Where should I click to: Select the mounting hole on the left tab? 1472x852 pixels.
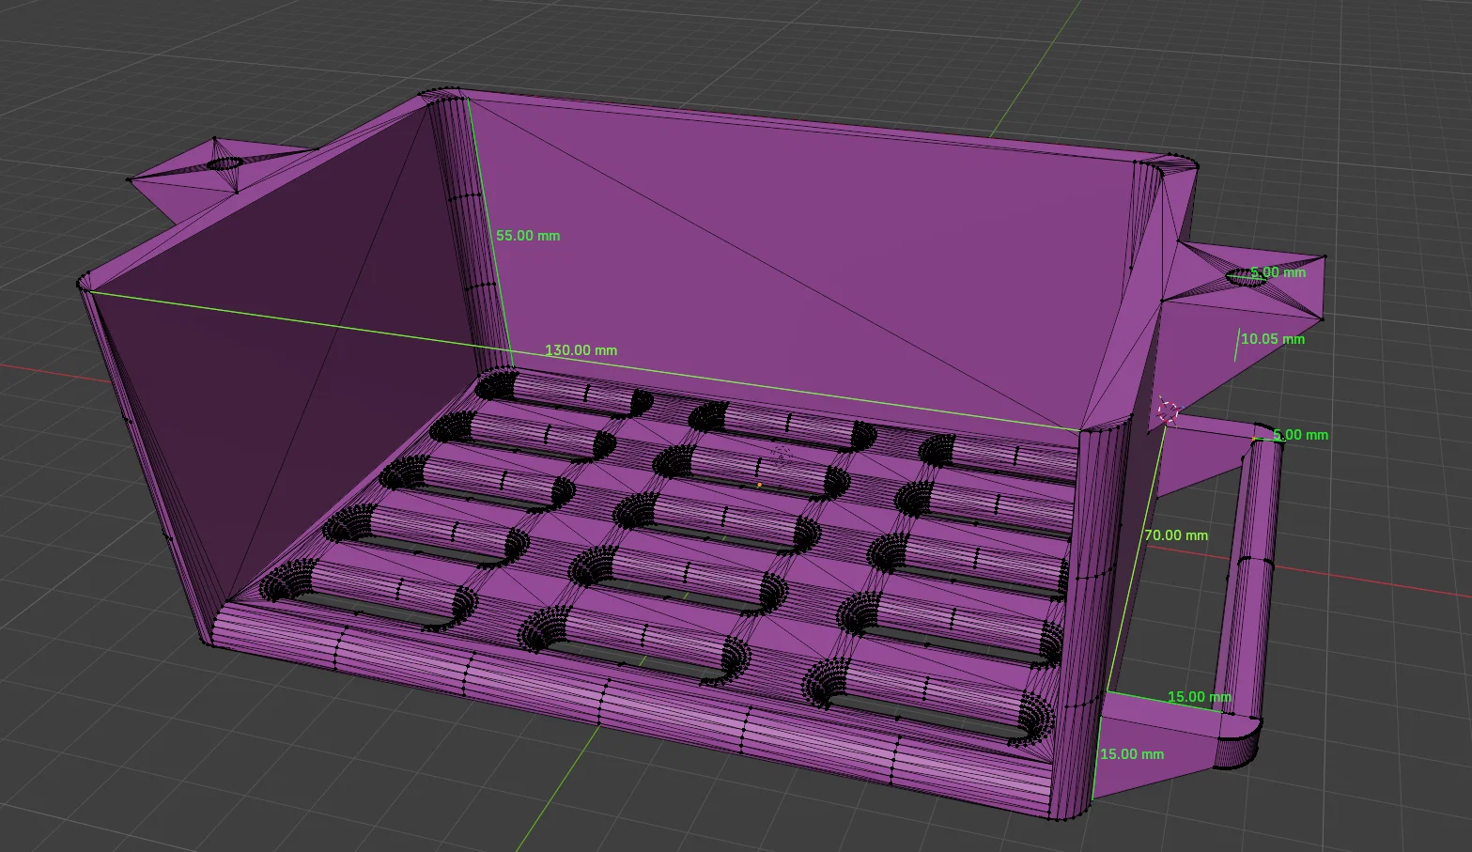(225, 163)
